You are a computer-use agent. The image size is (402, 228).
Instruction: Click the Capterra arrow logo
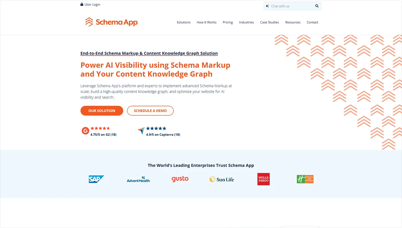tap(141, 130)
